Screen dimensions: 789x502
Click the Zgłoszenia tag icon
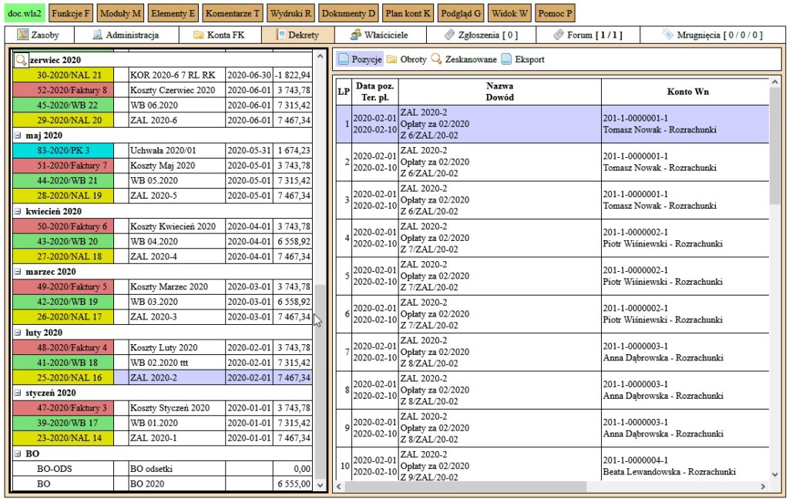[x=450, y=35]
